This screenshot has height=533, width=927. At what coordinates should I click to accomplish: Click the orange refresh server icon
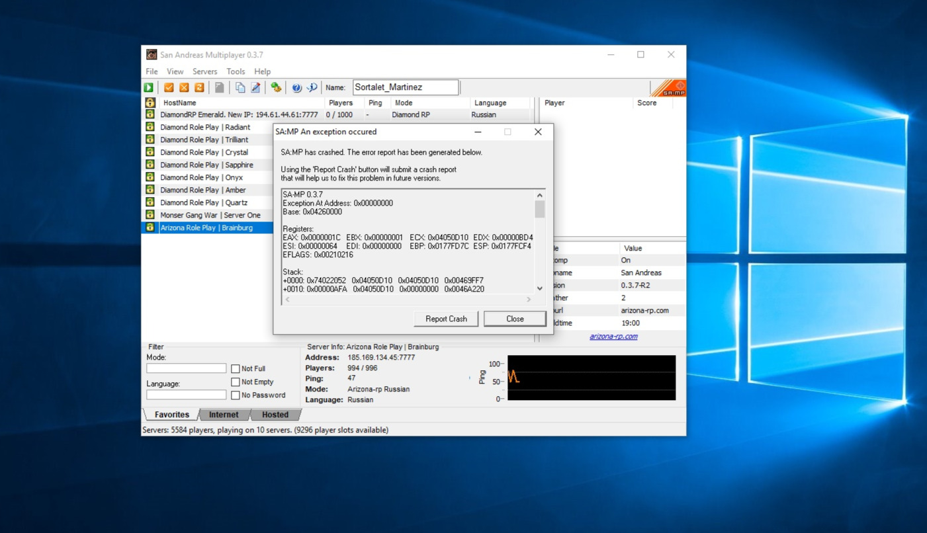199,87
